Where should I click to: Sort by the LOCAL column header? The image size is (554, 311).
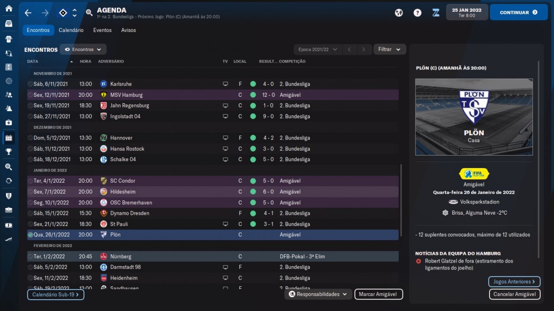240,61
